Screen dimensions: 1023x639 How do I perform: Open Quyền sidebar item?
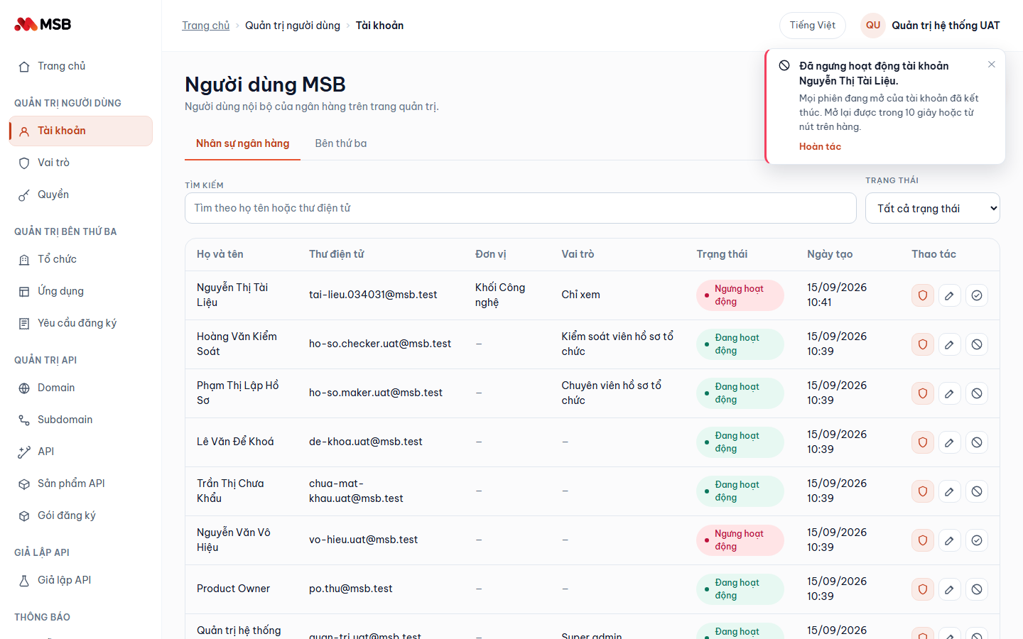point(81,195)
